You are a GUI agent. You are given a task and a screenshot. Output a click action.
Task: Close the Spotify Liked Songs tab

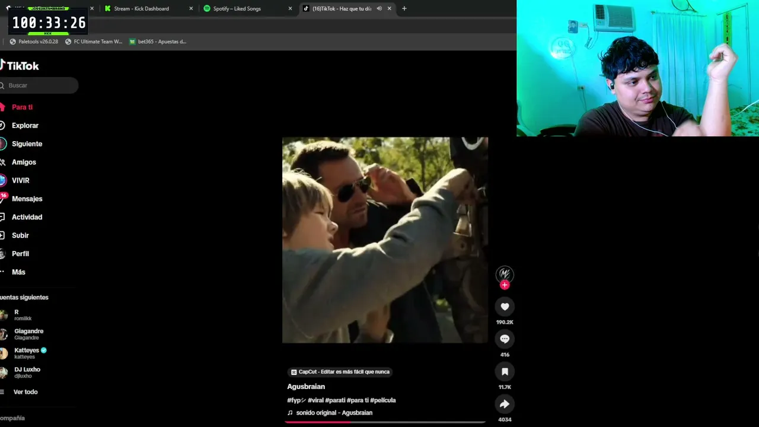click(290, 8)
